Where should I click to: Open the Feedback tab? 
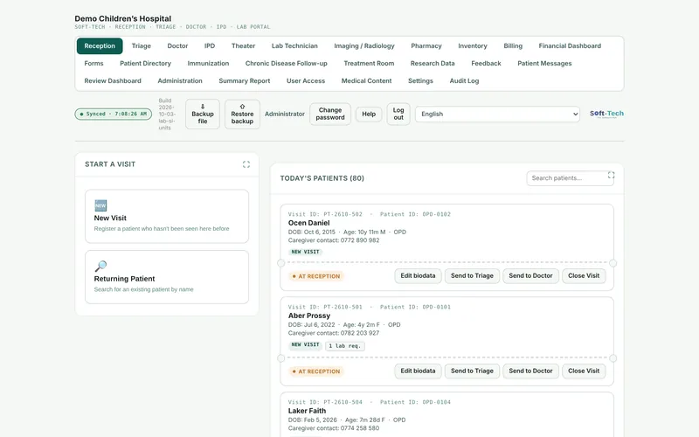click(486, 63)
